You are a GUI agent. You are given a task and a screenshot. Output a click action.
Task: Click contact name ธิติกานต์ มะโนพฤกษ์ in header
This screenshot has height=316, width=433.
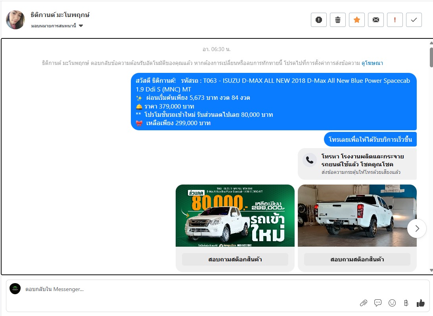click(60, 15)
